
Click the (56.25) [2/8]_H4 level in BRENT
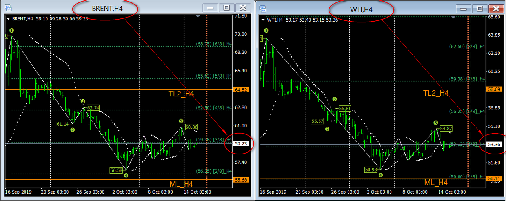[x=214, y=171]
